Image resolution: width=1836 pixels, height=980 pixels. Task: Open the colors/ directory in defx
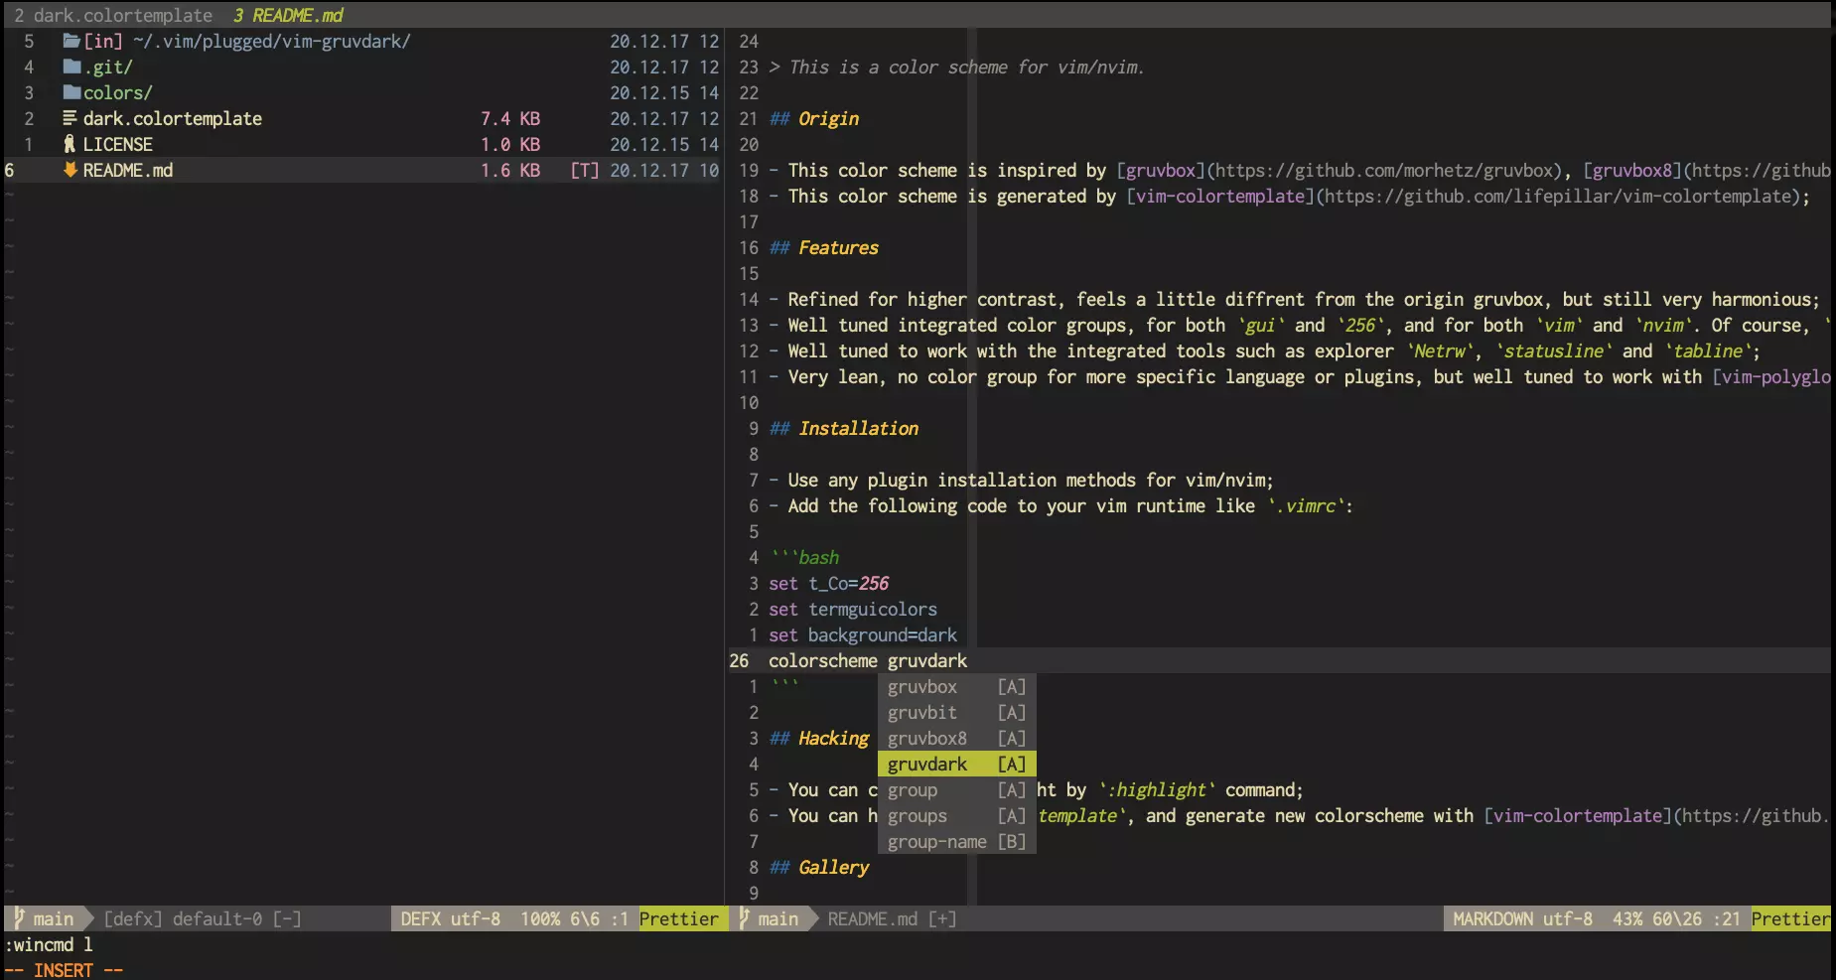pos(117,93)
